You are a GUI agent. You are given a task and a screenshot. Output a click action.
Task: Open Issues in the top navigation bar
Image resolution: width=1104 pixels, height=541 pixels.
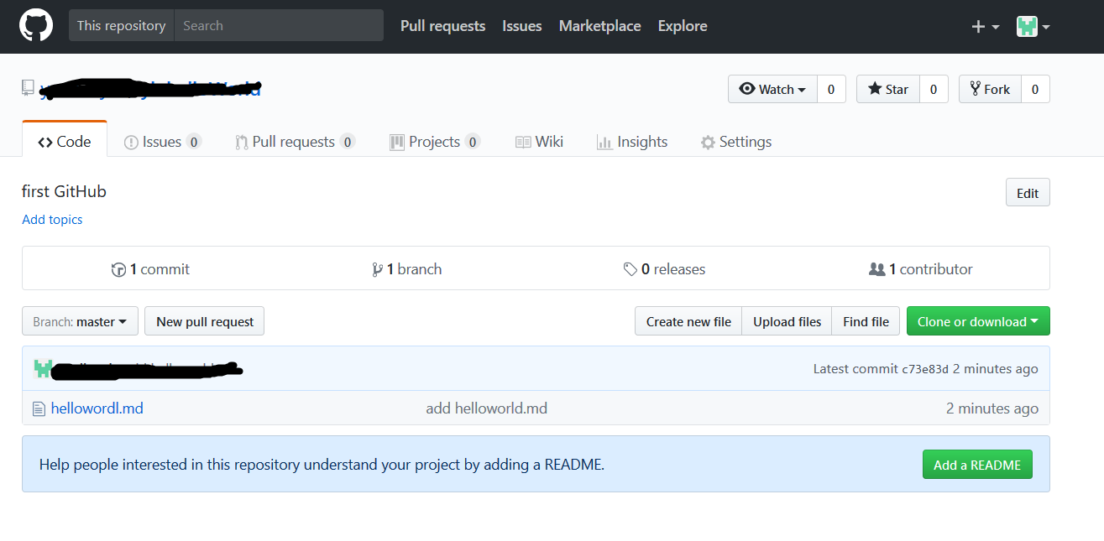522,26
